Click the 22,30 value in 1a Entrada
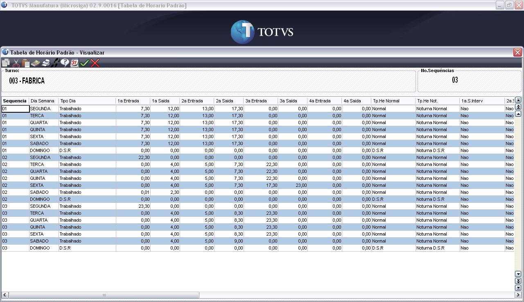Viewport: 524px width, 302px height. pyautogui.click(x=144, y=158)
